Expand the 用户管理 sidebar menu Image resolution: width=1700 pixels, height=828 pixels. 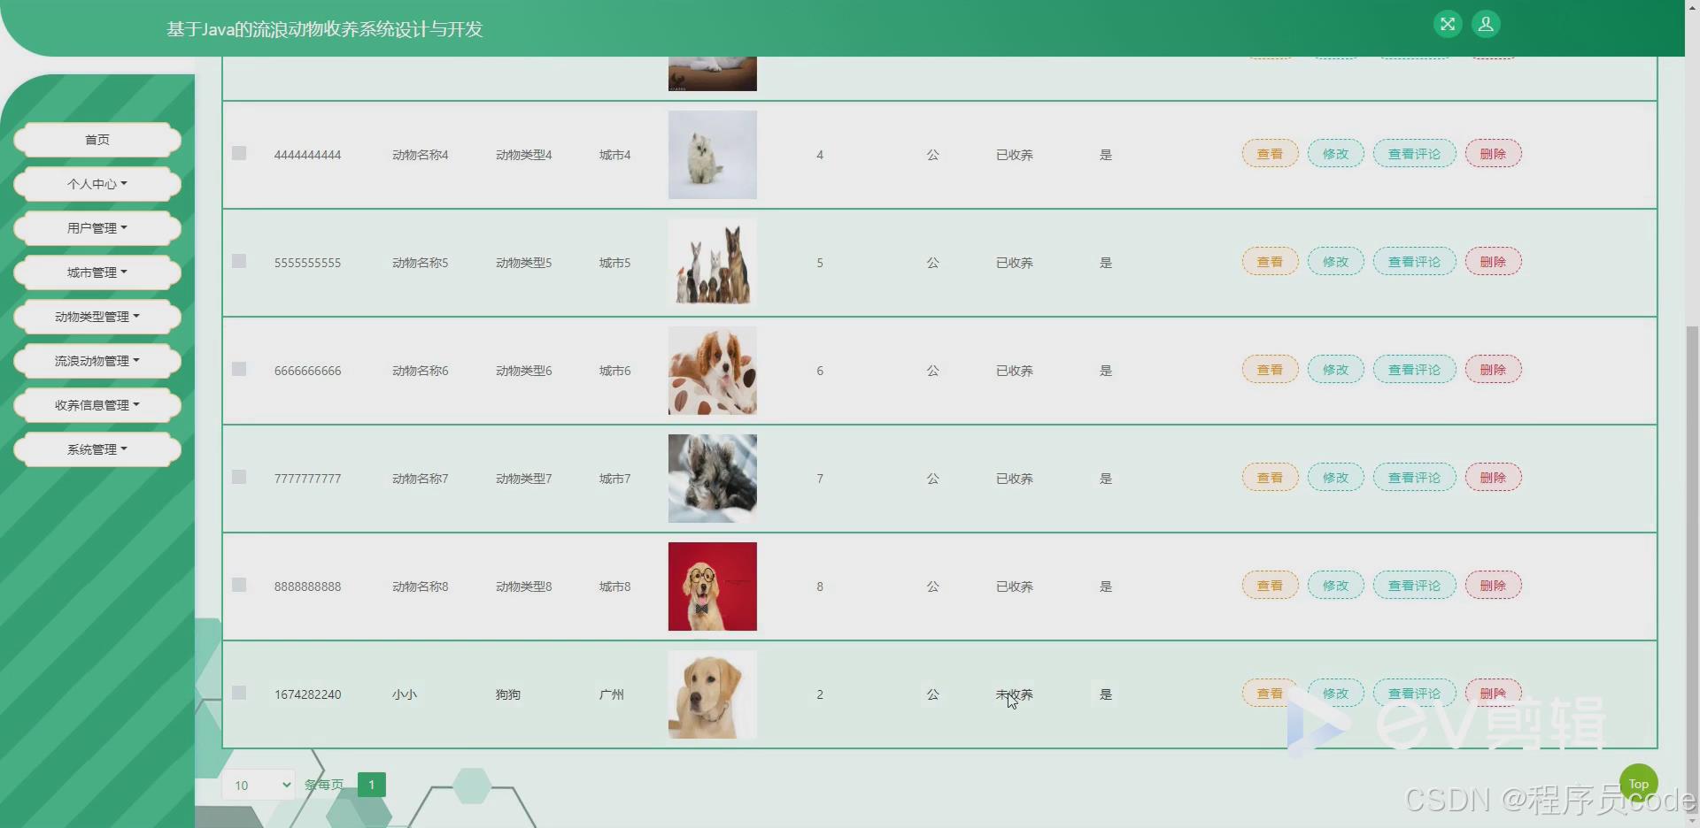click(x=97, y=228)
